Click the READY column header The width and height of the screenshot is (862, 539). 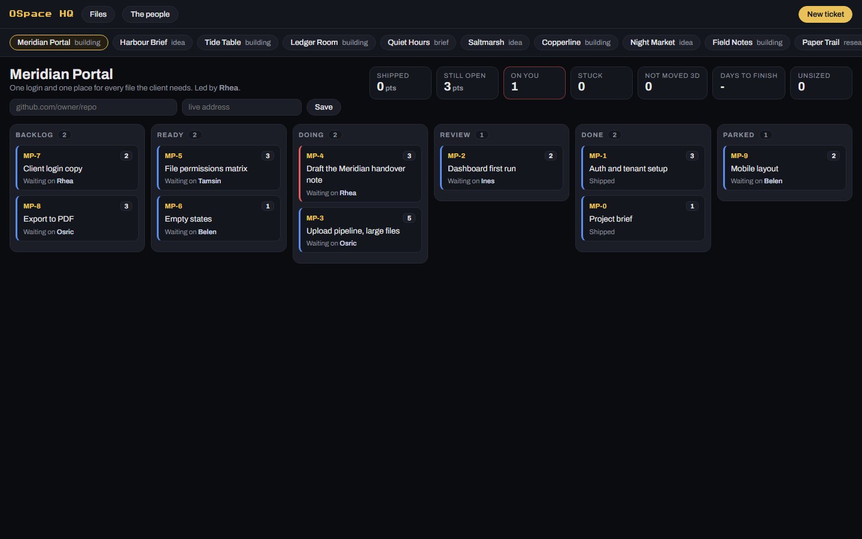(170, 135)
